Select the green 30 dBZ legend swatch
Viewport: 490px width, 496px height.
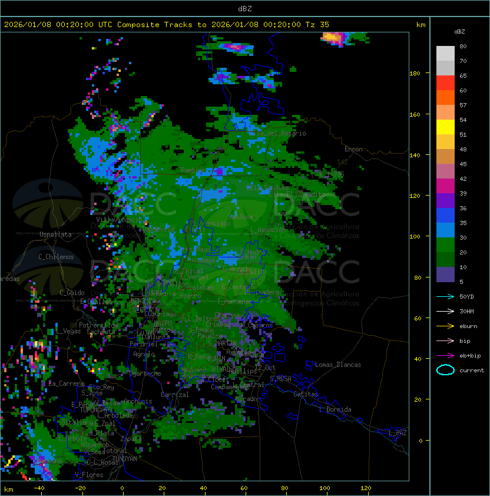(445, 245)
